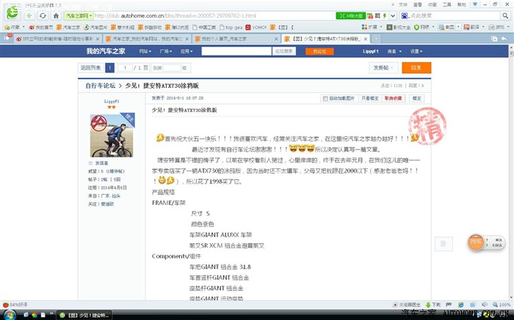514x320 pixels.
Task: Click the 只看楼主 link
Action: point(370,97)
